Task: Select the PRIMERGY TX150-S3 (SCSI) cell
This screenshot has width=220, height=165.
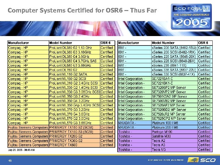Action: tap(74, 132)
